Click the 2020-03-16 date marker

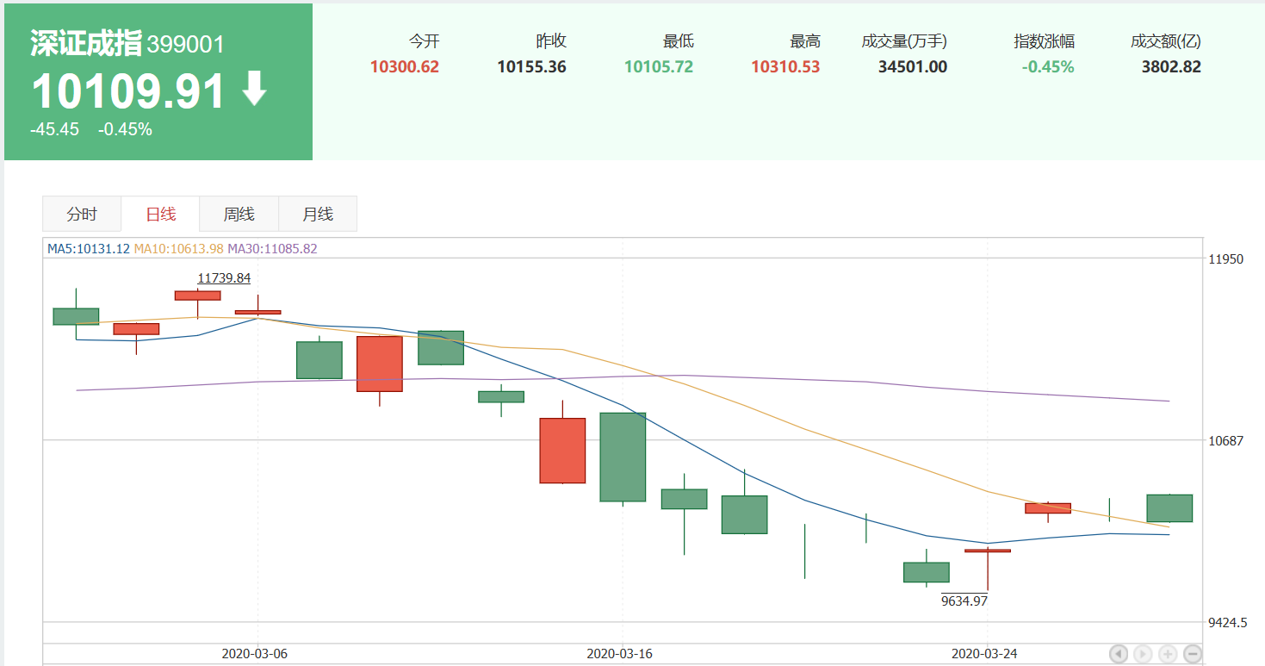pyautogui.click(x=619, y=654)
